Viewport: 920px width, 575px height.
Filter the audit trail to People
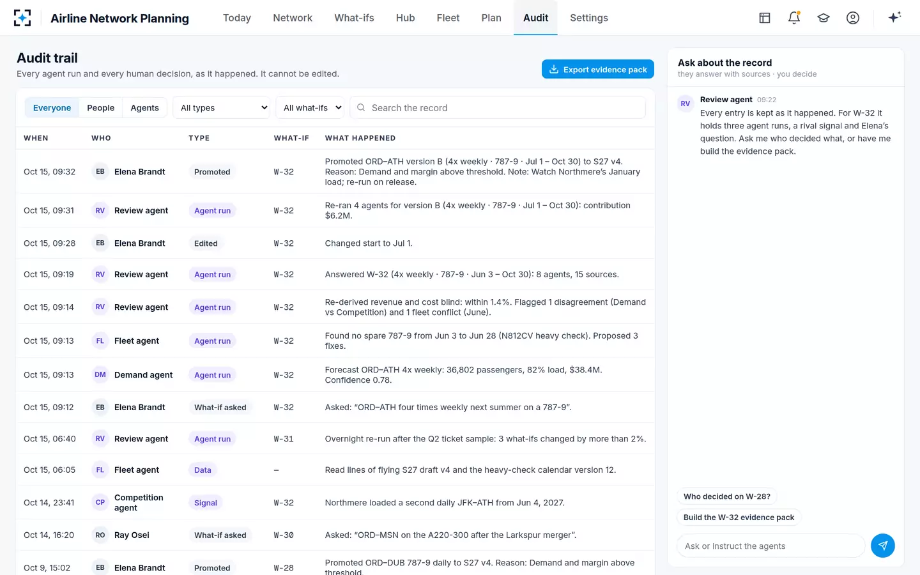click(100, 107)
